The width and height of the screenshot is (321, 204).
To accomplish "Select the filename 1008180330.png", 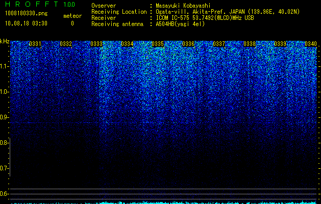I will point(27,14).
